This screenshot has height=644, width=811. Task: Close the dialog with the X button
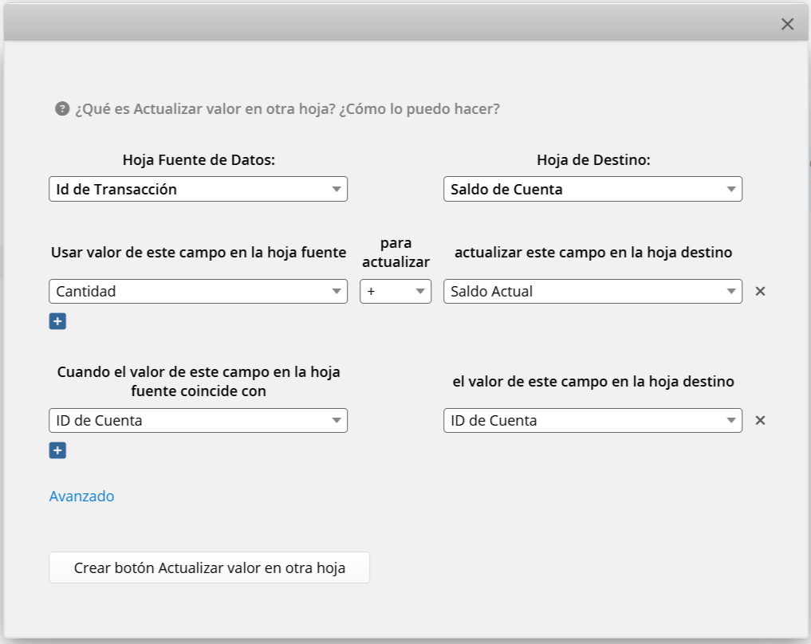(x=787, y=24)
